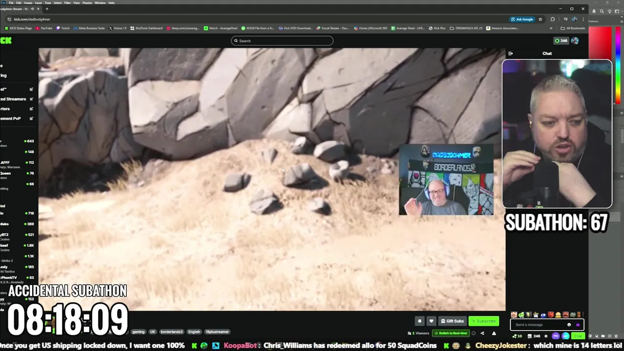The image size is (624, 351).
Task: Open chat settings gear icon
Action: tap(546, 336)
